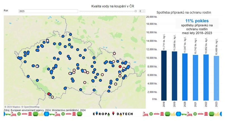The width and height of the screenshot is (225, 121).
Task: Select the dark navy 2018 bar
Action: [x=164, y=75]
